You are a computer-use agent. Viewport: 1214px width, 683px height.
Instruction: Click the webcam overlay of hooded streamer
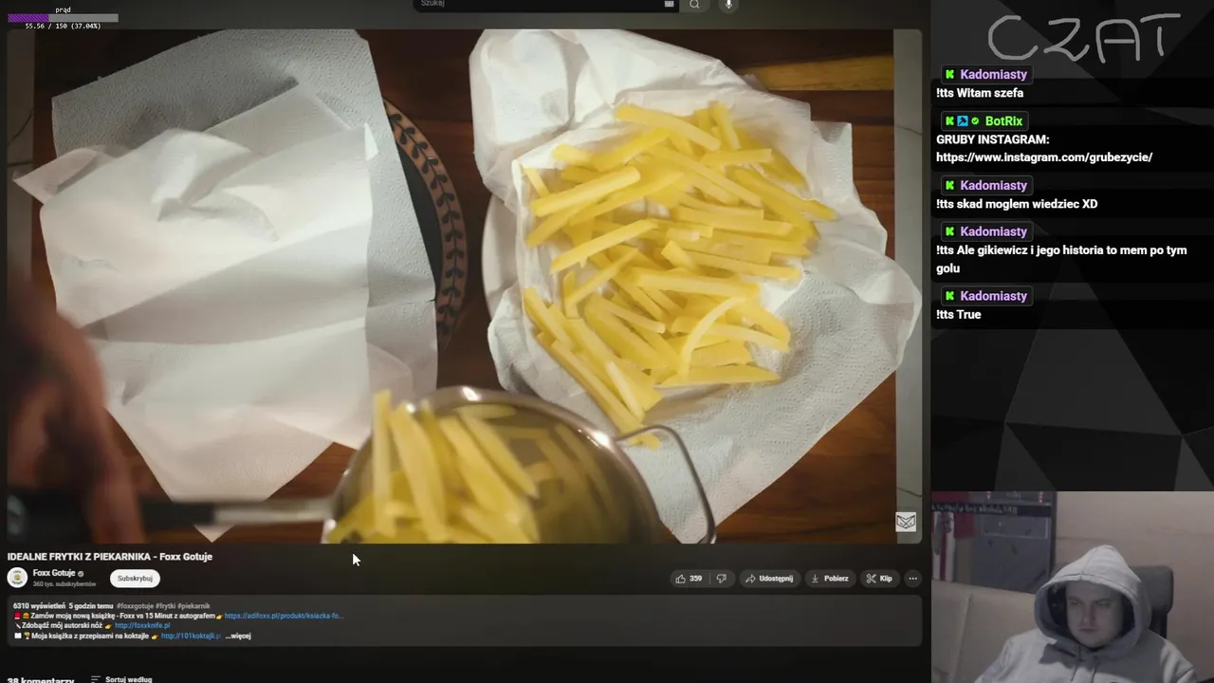(x=1072, y=586)
